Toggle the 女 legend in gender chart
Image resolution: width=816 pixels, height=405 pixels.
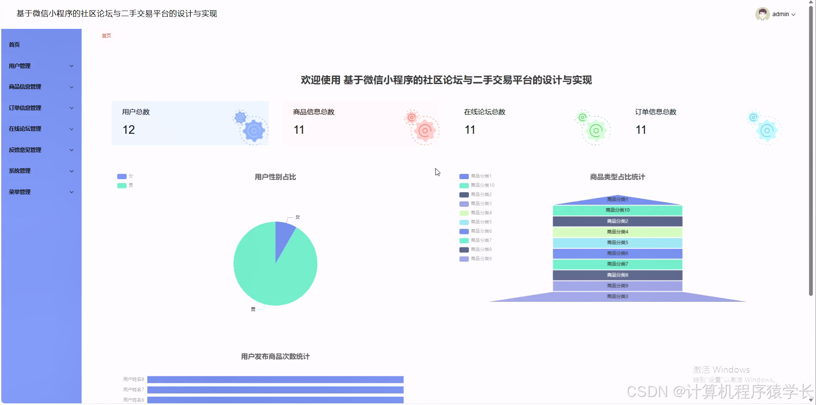coord(125,176)
